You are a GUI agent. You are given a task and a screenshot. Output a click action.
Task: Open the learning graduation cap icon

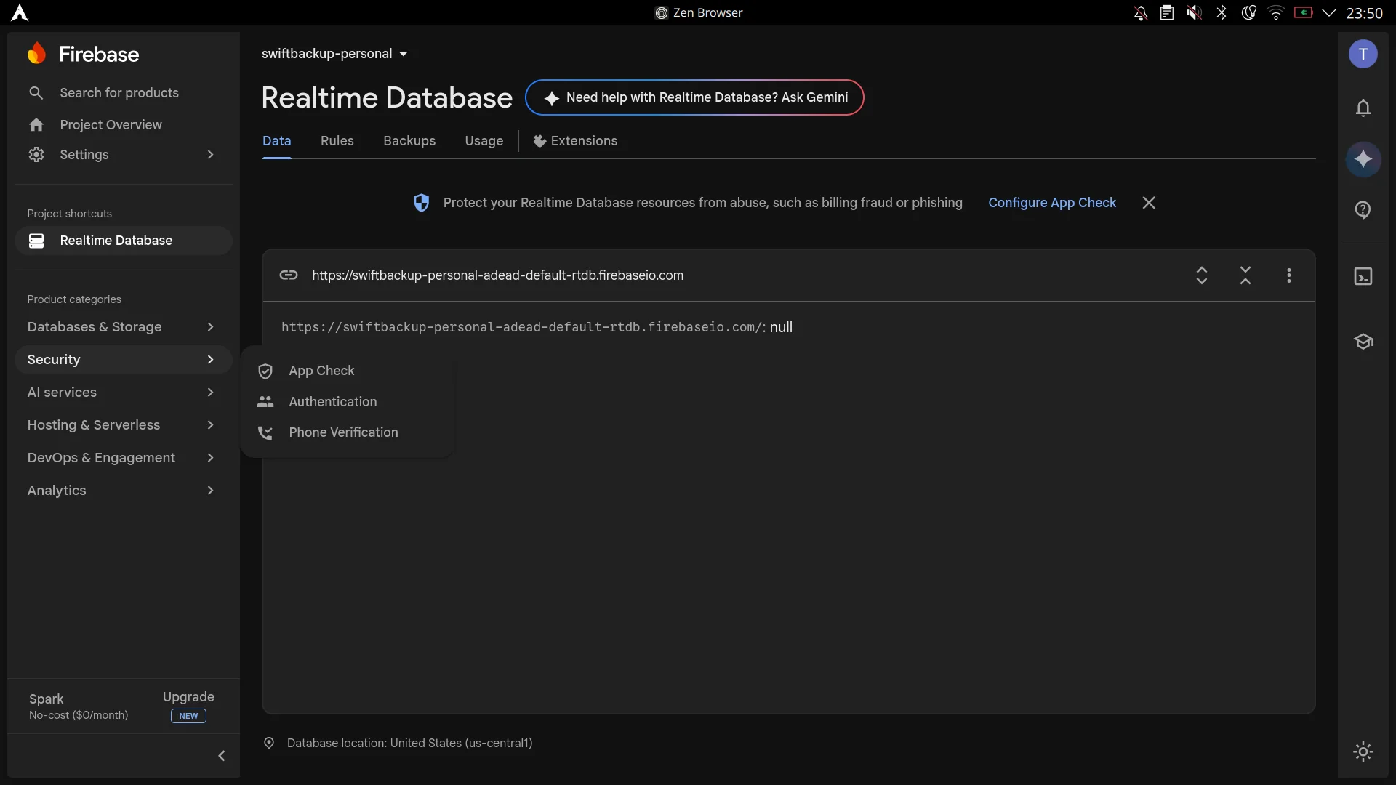coord(1363,341)
